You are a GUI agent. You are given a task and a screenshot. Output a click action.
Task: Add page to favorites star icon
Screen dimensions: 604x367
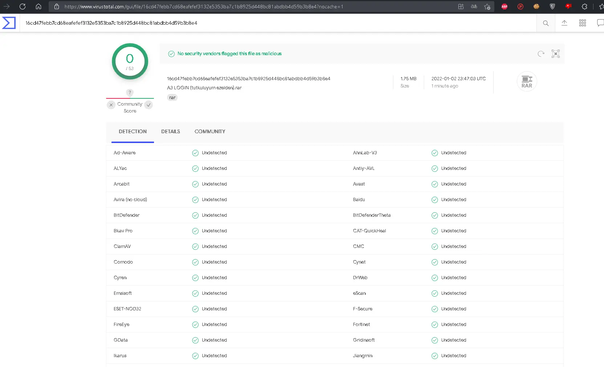point(487,7)
